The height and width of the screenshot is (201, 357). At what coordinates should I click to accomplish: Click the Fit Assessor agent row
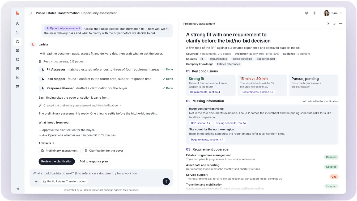[106, 70]
